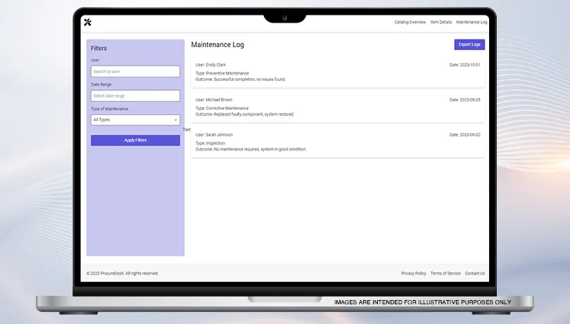The height and width of the screenshot is (324, 570).
Task: Open the Catalog Overview page
Action: tap(410, 23)
